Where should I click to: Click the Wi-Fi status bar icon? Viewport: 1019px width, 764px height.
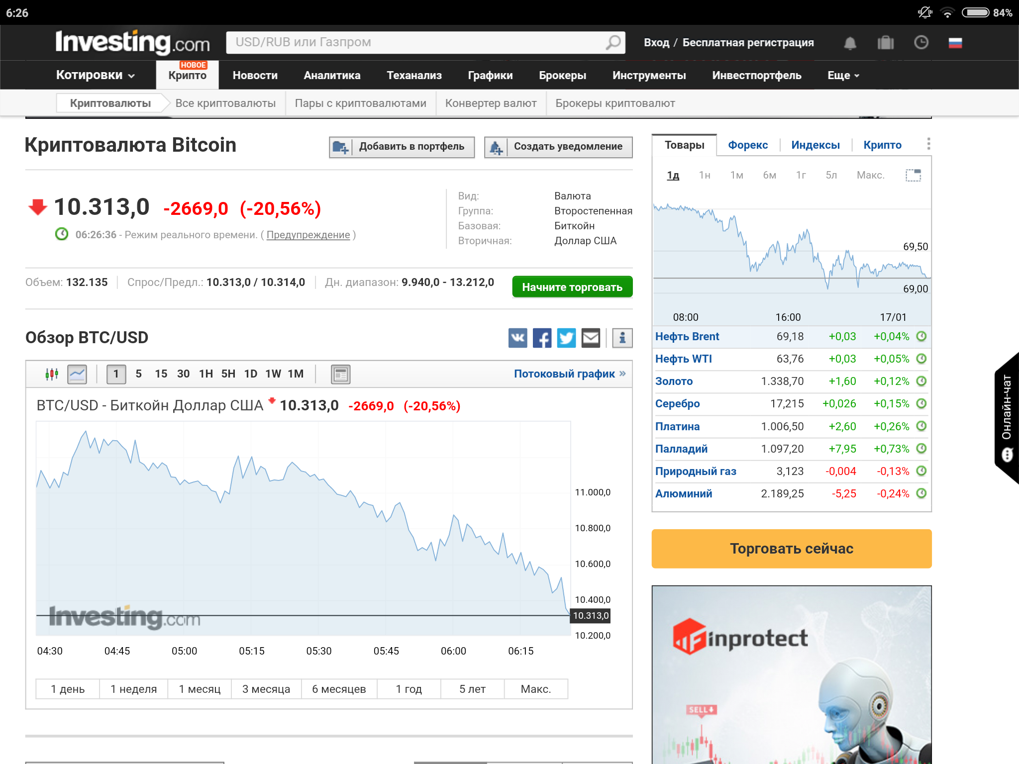[947, 13]
